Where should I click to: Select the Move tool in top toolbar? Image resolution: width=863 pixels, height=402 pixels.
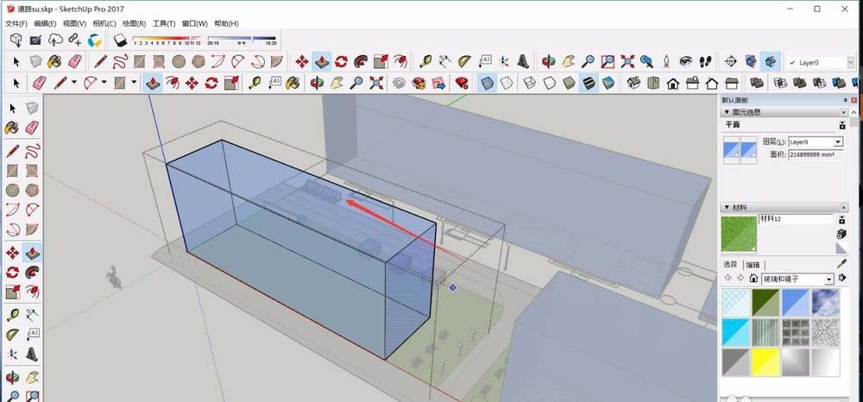(x=301, y=61)
